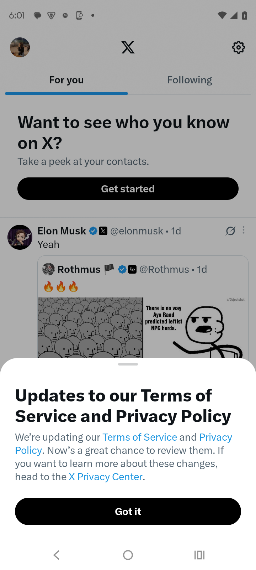
Task: Open the timeline settings gear icon
Action: tap(238, 47)
